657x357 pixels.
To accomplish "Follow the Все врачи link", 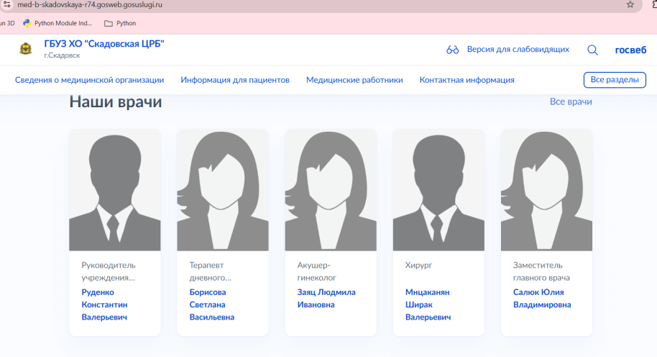I will click(x=571, y=101).
